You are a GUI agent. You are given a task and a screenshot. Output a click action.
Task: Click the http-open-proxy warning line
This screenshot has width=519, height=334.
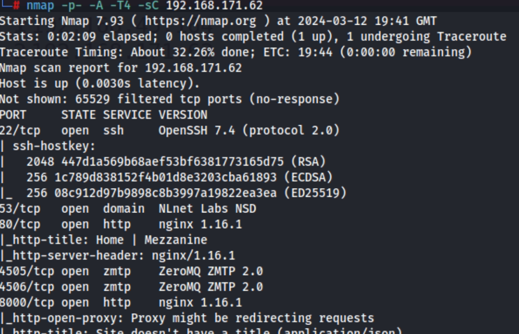pyautogui.click(x=187, y=318)
